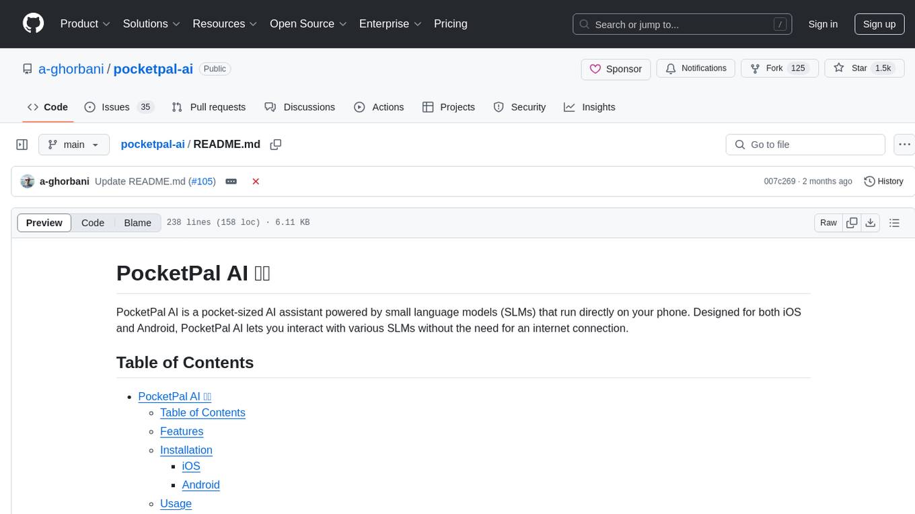Open the more file actions ellipsis menu
The image size is (915, 514).
tap(904, 145)
